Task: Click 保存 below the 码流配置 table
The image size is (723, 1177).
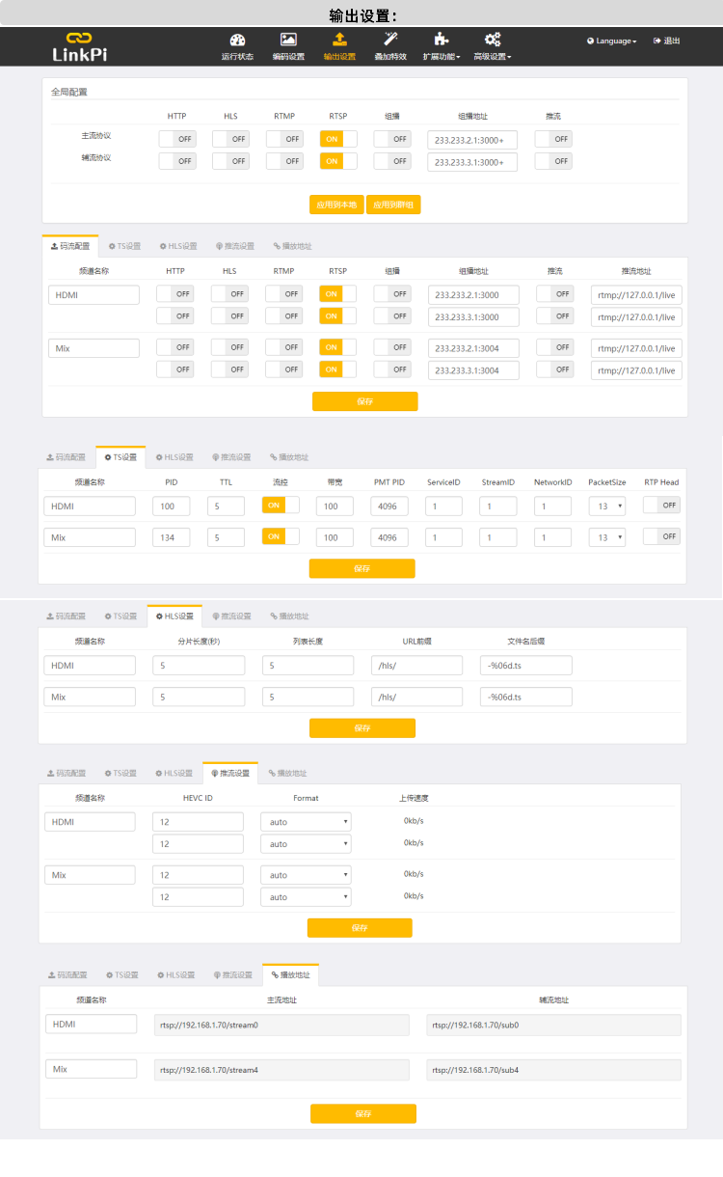Action: 365,401
